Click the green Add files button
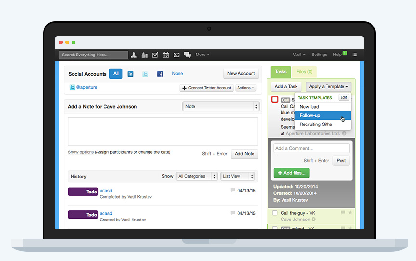 291,173
